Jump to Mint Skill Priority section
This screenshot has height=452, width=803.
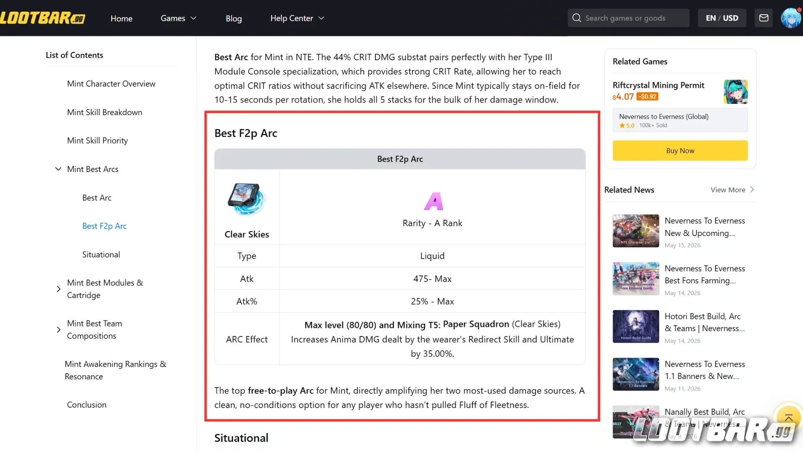coord(97,141)
